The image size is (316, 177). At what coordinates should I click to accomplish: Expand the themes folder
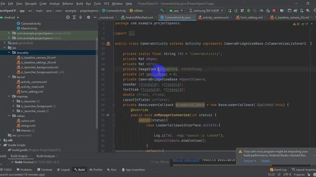point(13,130)
